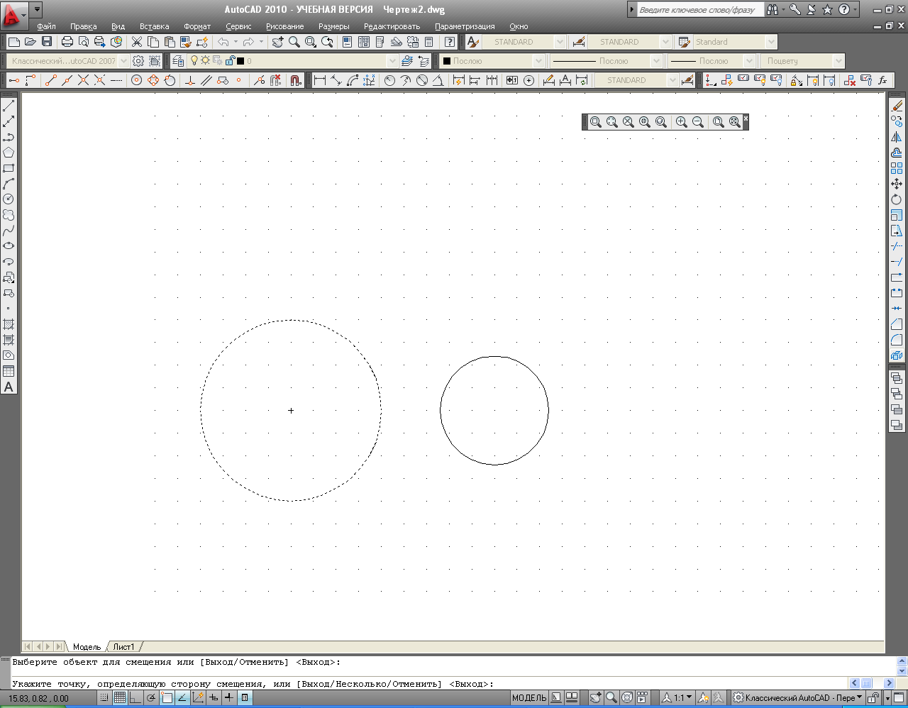Image resolution: width=908 pixels, height=708 pixels.
Task: Click the black layer color swatch
Action: pyautogui.click(x=240, y=61)
